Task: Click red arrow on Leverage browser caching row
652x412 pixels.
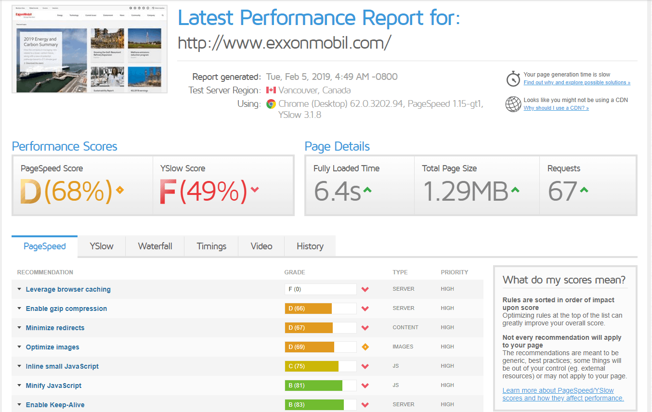Action: click(365, 289)
